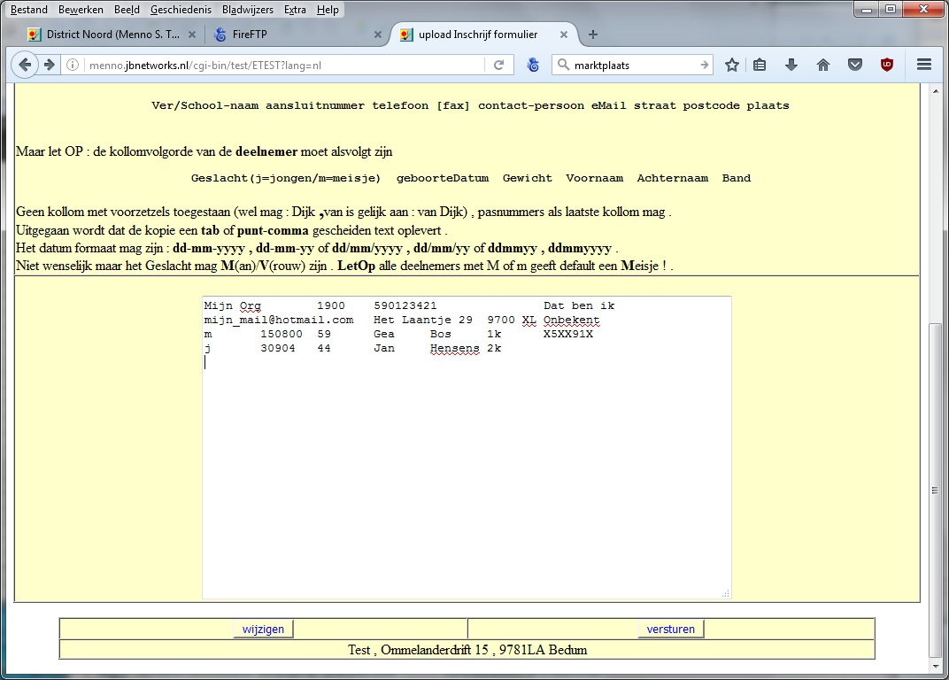Screen dimensions: 949x680
Task: Open the uBlock Origin extension icon
Action: coord(886,65)
